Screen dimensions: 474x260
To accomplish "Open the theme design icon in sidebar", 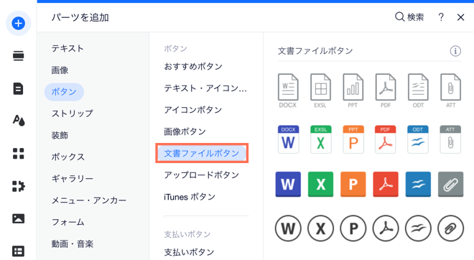I will tap(19, 121).
